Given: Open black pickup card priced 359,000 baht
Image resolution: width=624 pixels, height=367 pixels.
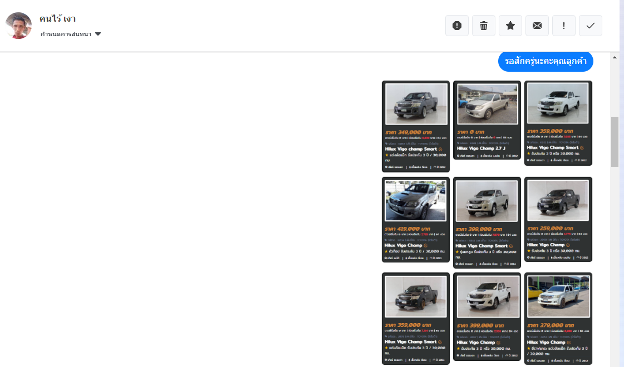Looking at the screenshot, I should [x=415, y=319].
